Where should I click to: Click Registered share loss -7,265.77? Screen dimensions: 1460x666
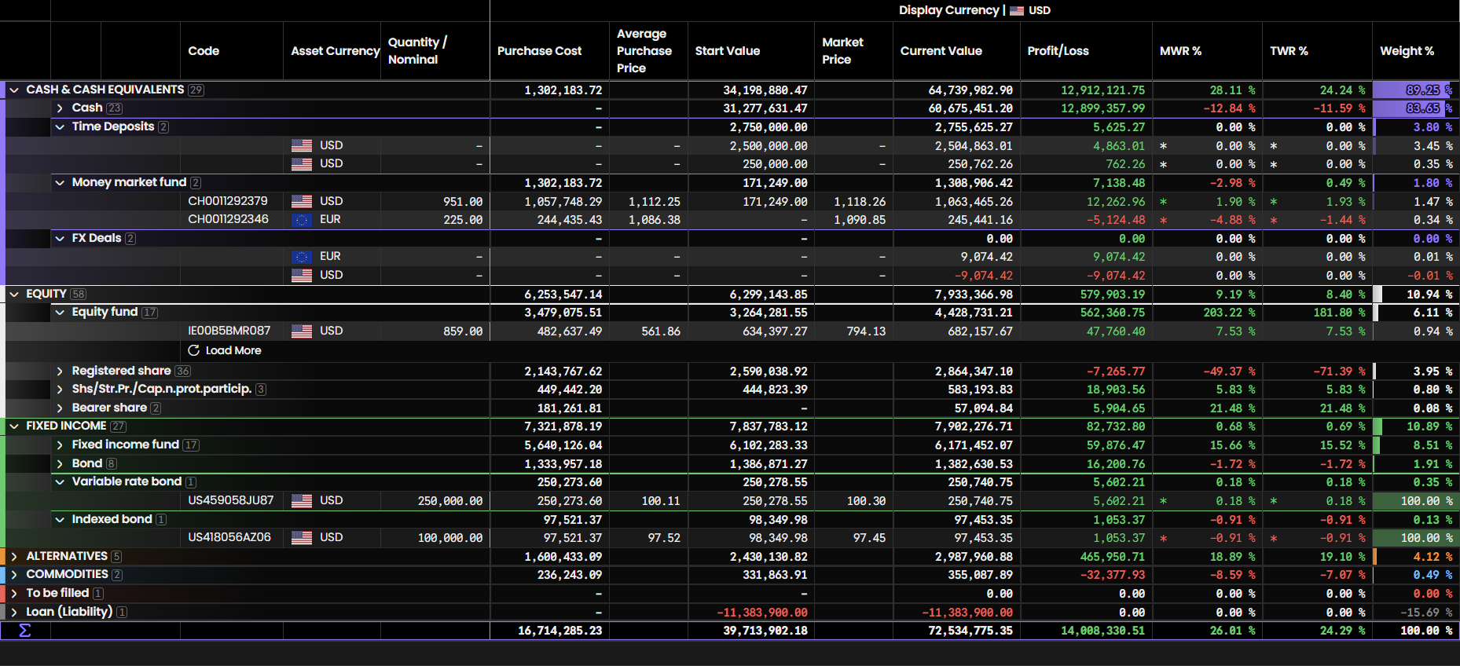(1116, 371)
